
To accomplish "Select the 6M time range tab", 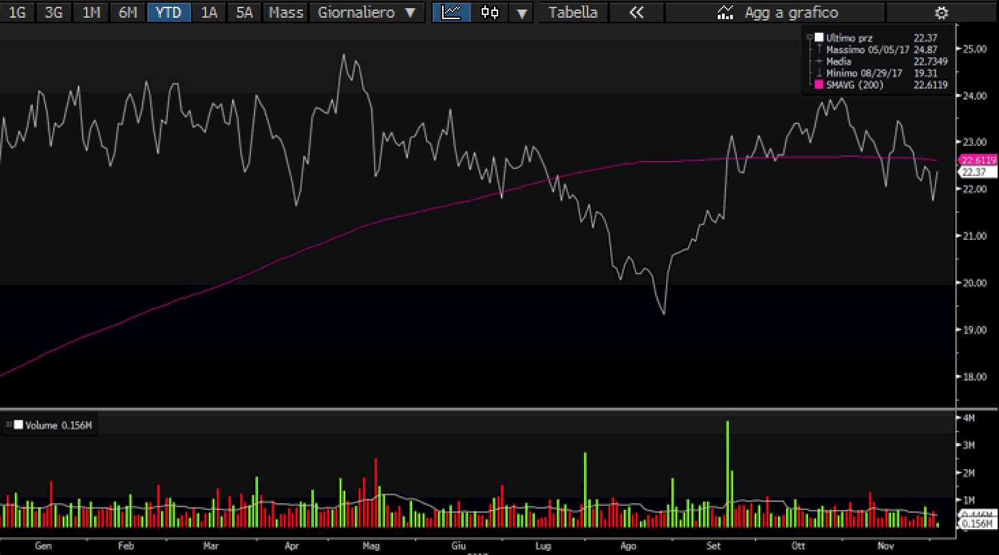I will tap(128, 12).
